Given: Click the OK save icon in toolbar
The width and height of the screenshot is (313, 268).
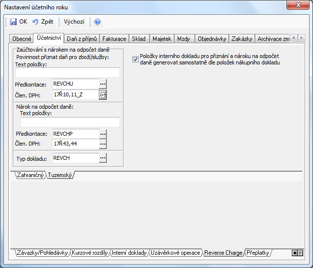Looking at the screenshot, I should [x=13, y=22].
